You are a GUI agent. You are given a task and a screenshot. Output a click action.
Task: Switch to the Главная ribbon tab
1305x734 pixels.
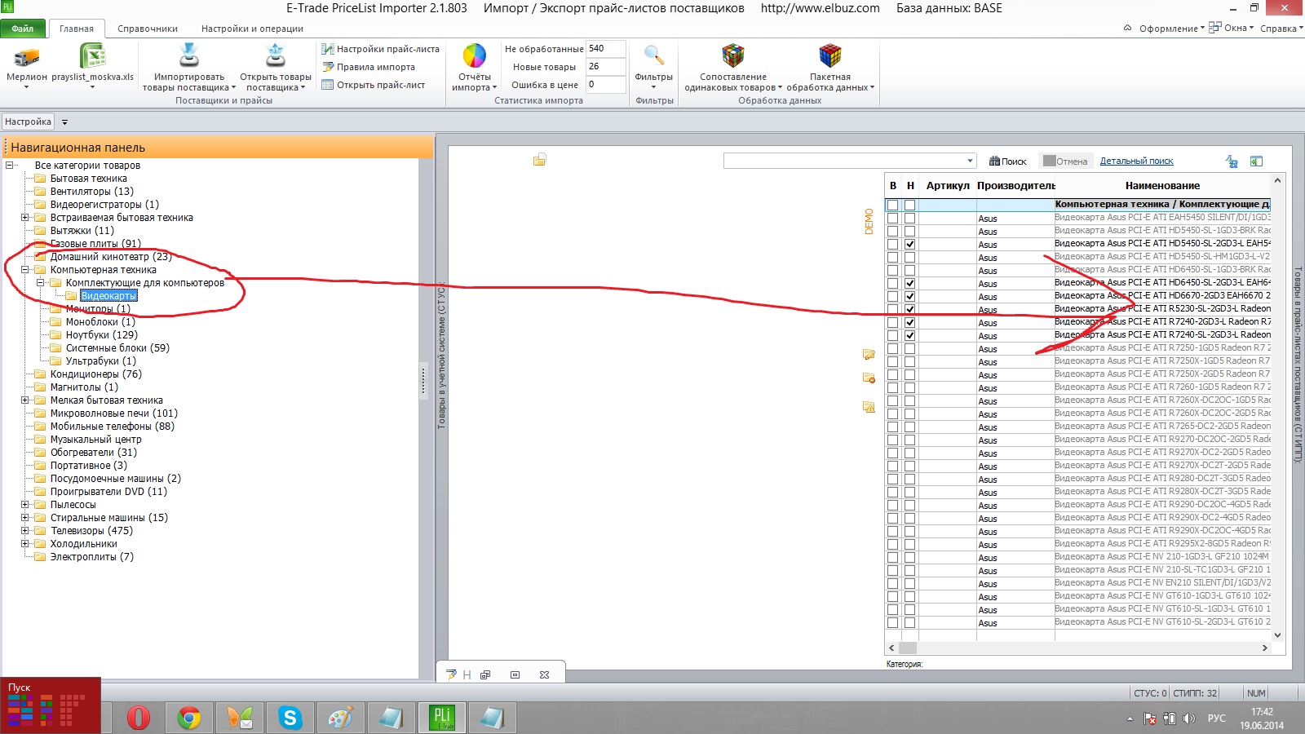(x=77, y=29)
